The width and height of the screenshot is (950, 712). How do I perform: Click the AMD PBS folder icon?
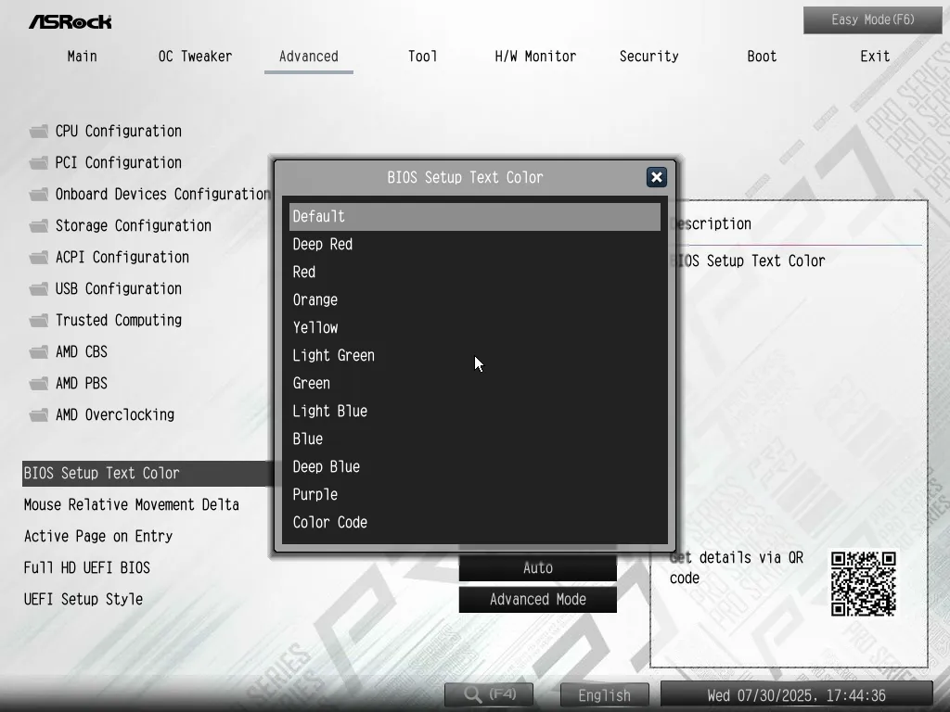pyautogui.click(x=39, y=383)
